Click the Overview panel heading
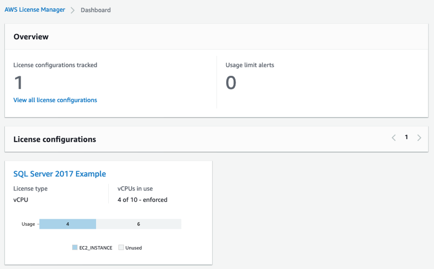 (x=31, y=36)
